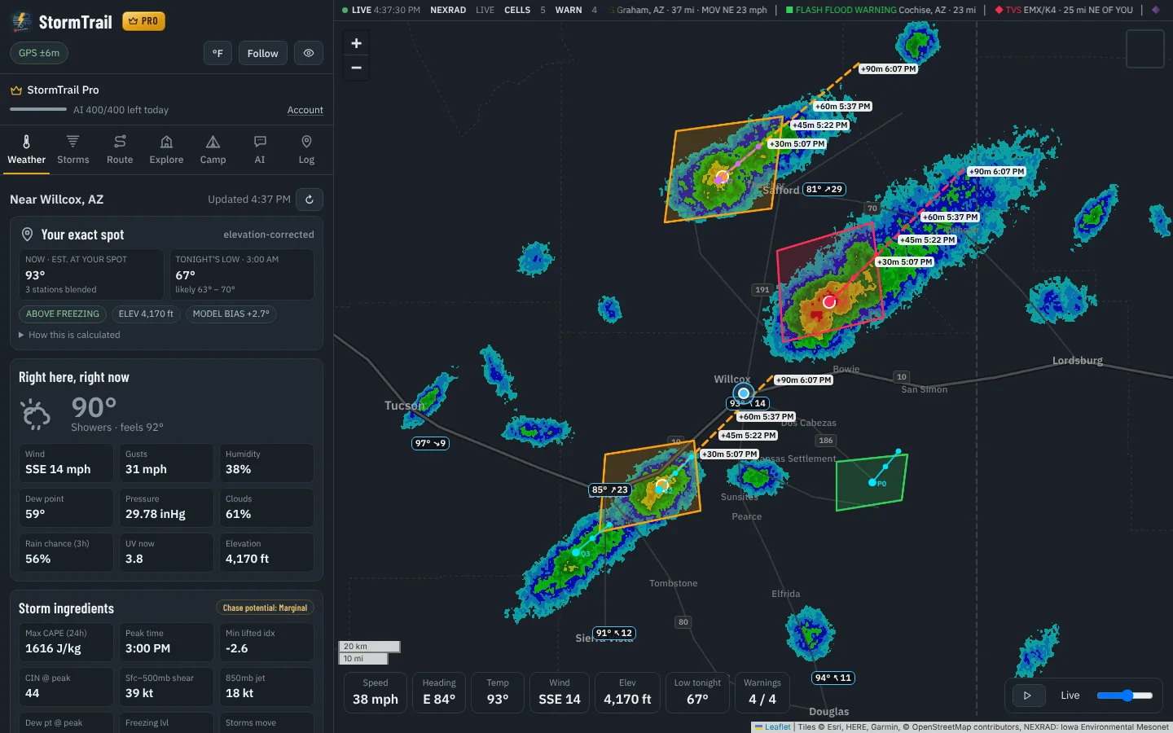Play the radar animation
1173x733 pixels.
pyautogui.click(x=1027, y=696)
